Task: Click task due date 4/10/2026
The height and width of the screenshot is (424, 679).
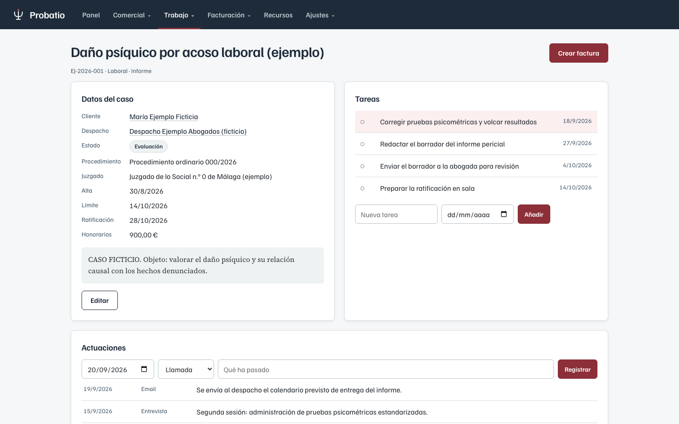Action: tap(577, 165)
